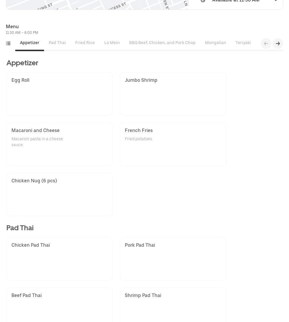
Task: Click the Menu heading text
Action: tap(12, 26)
